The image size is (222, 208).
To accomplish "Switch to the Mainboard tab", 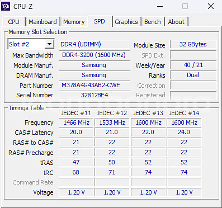I will point(42,22).
